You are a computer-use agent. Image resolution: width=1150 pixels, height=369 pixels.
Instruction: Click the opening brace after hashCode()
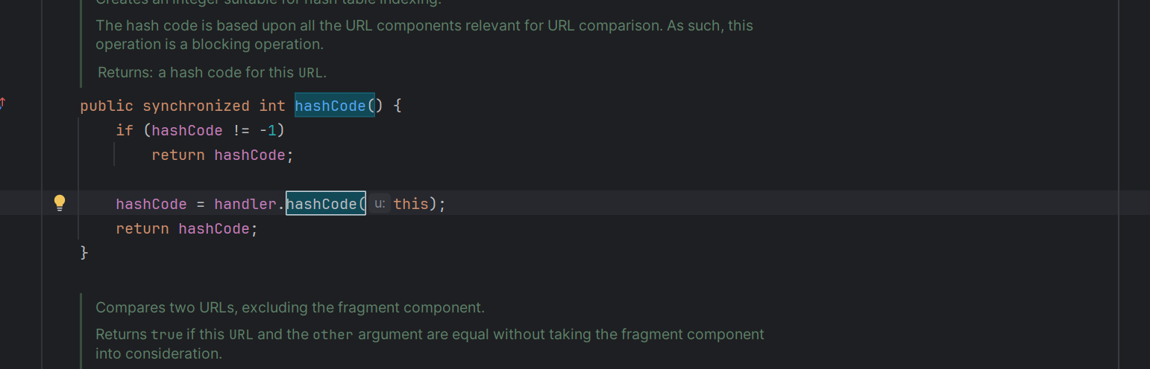(397, 106)
